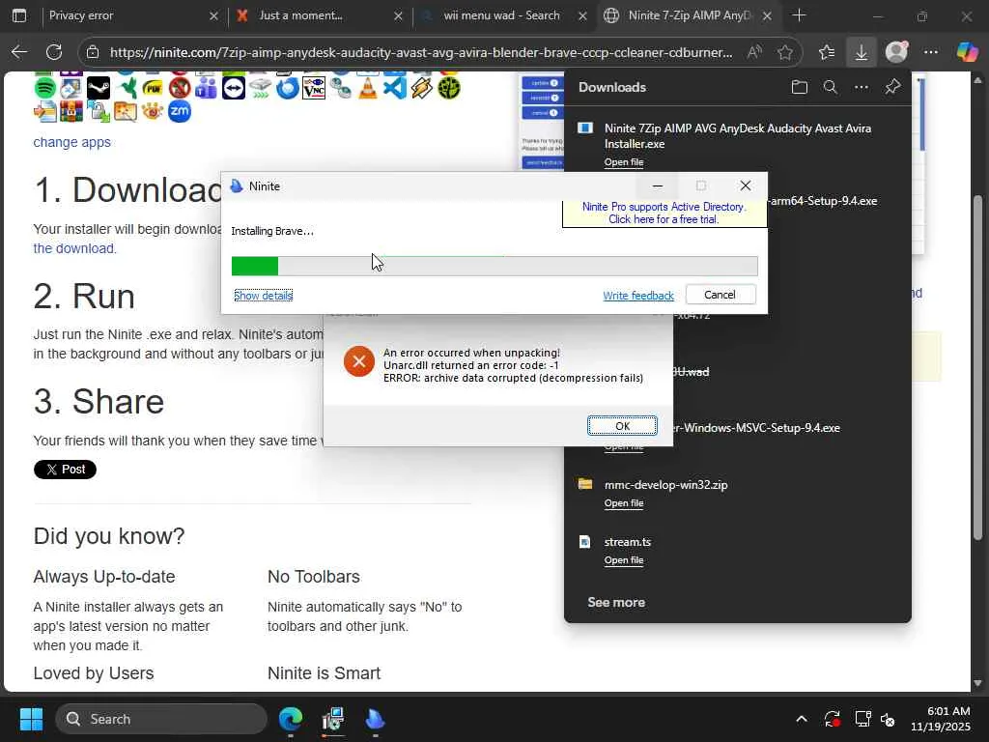Click the Steam icon on the Ninite page
989x742 pixels.
[x=99, y=88]
